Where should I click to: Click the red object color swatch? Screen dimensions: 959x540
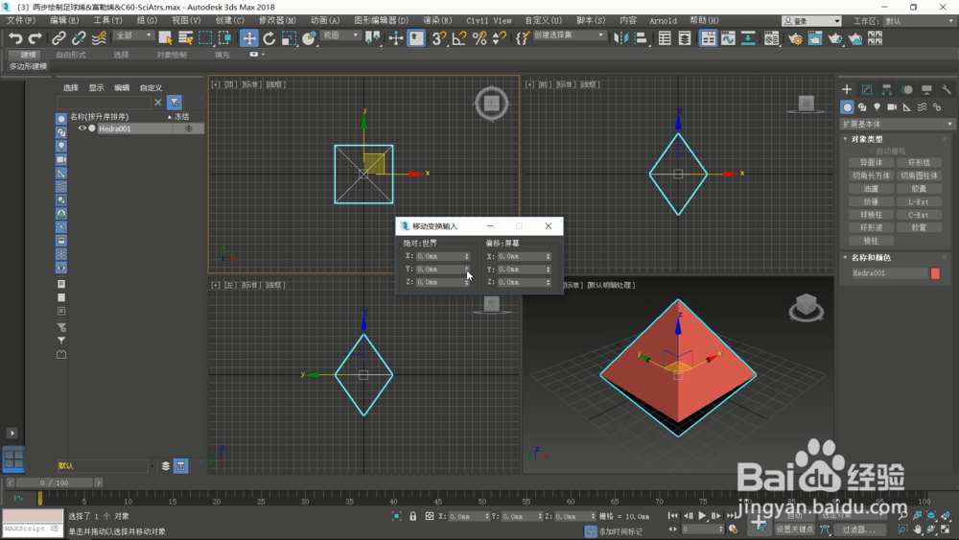coord(935,273)
